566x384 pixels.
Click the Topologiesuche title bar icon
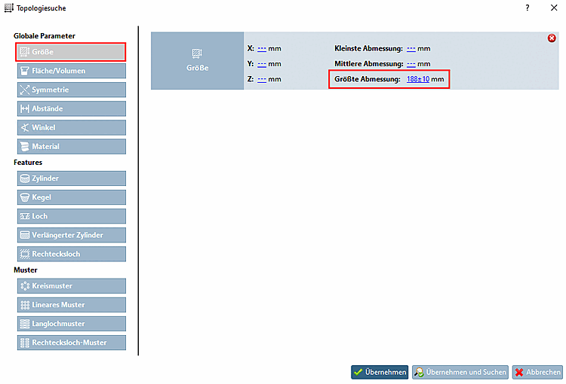[x=8, y=8]
